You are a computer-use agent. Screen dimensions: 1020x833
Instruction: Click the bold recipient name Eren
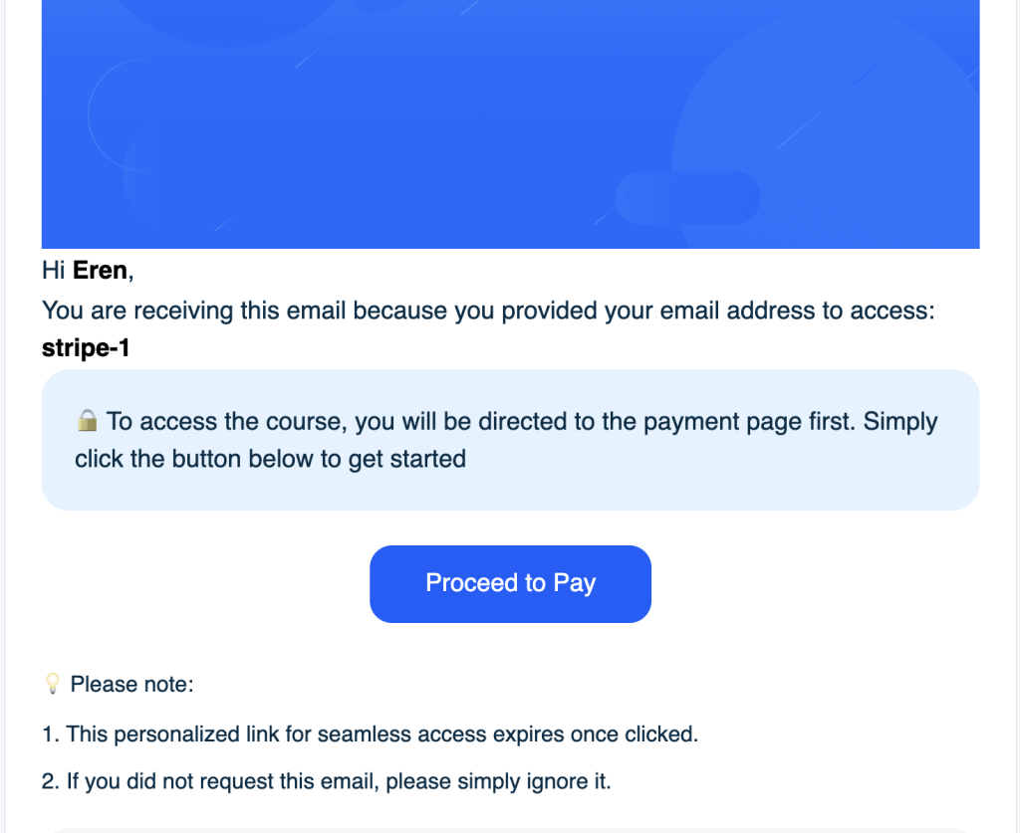click(x=101, y=271)
